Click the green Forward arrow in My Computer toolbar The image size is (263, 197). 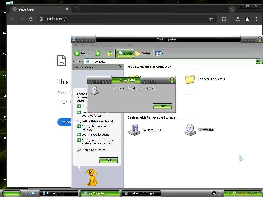point(97,53)
